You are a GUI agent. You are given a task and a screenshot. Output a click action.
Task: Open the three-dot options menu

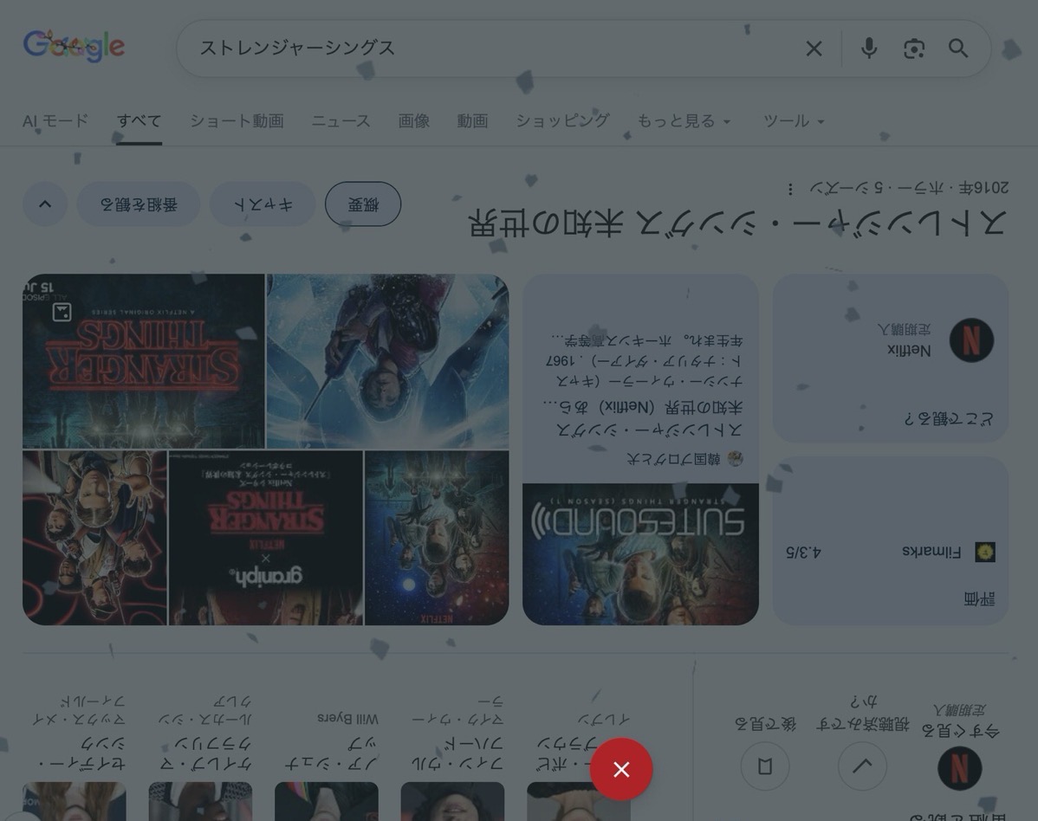pyautogui.click(x=789, y=188)
